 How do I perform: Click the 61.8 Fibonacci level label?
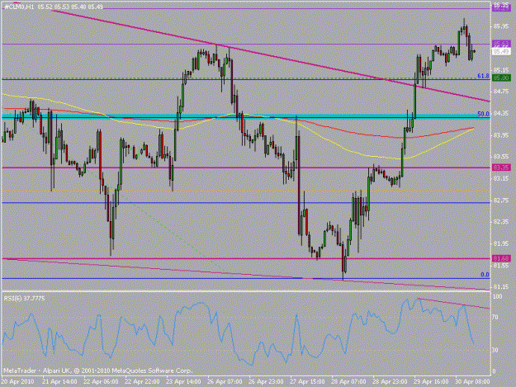pos(483,76)
